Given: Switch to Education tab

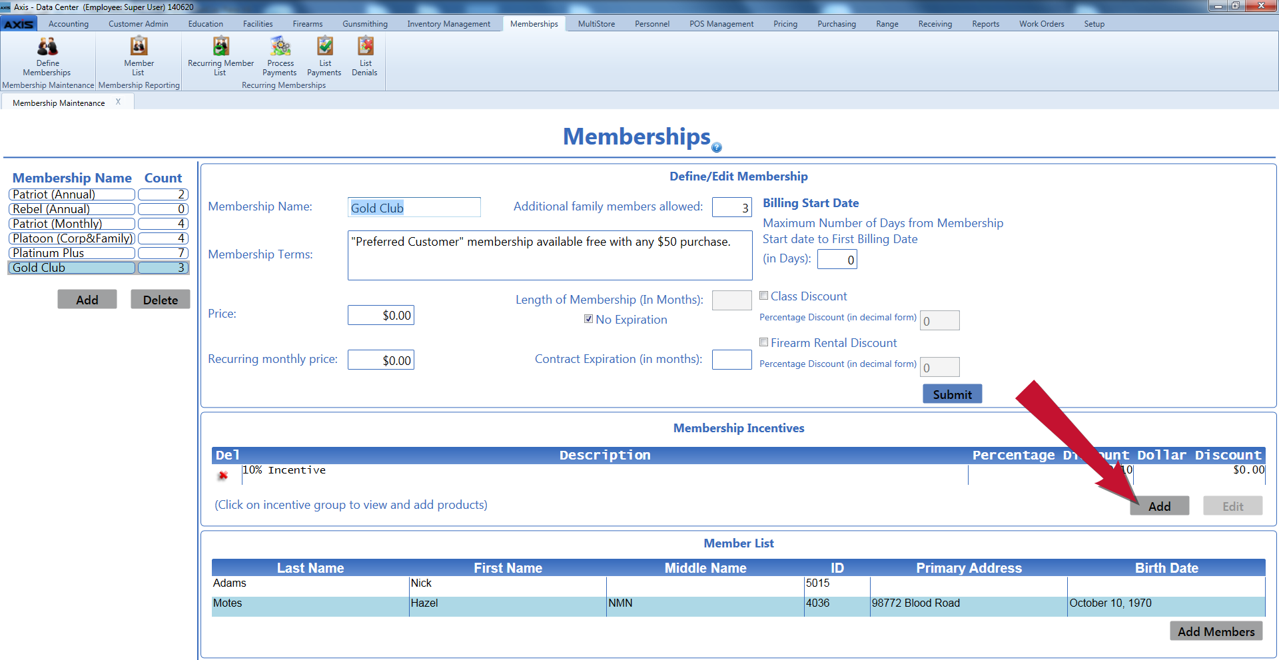Looking at the screenshot, I should tap(205, 24).
